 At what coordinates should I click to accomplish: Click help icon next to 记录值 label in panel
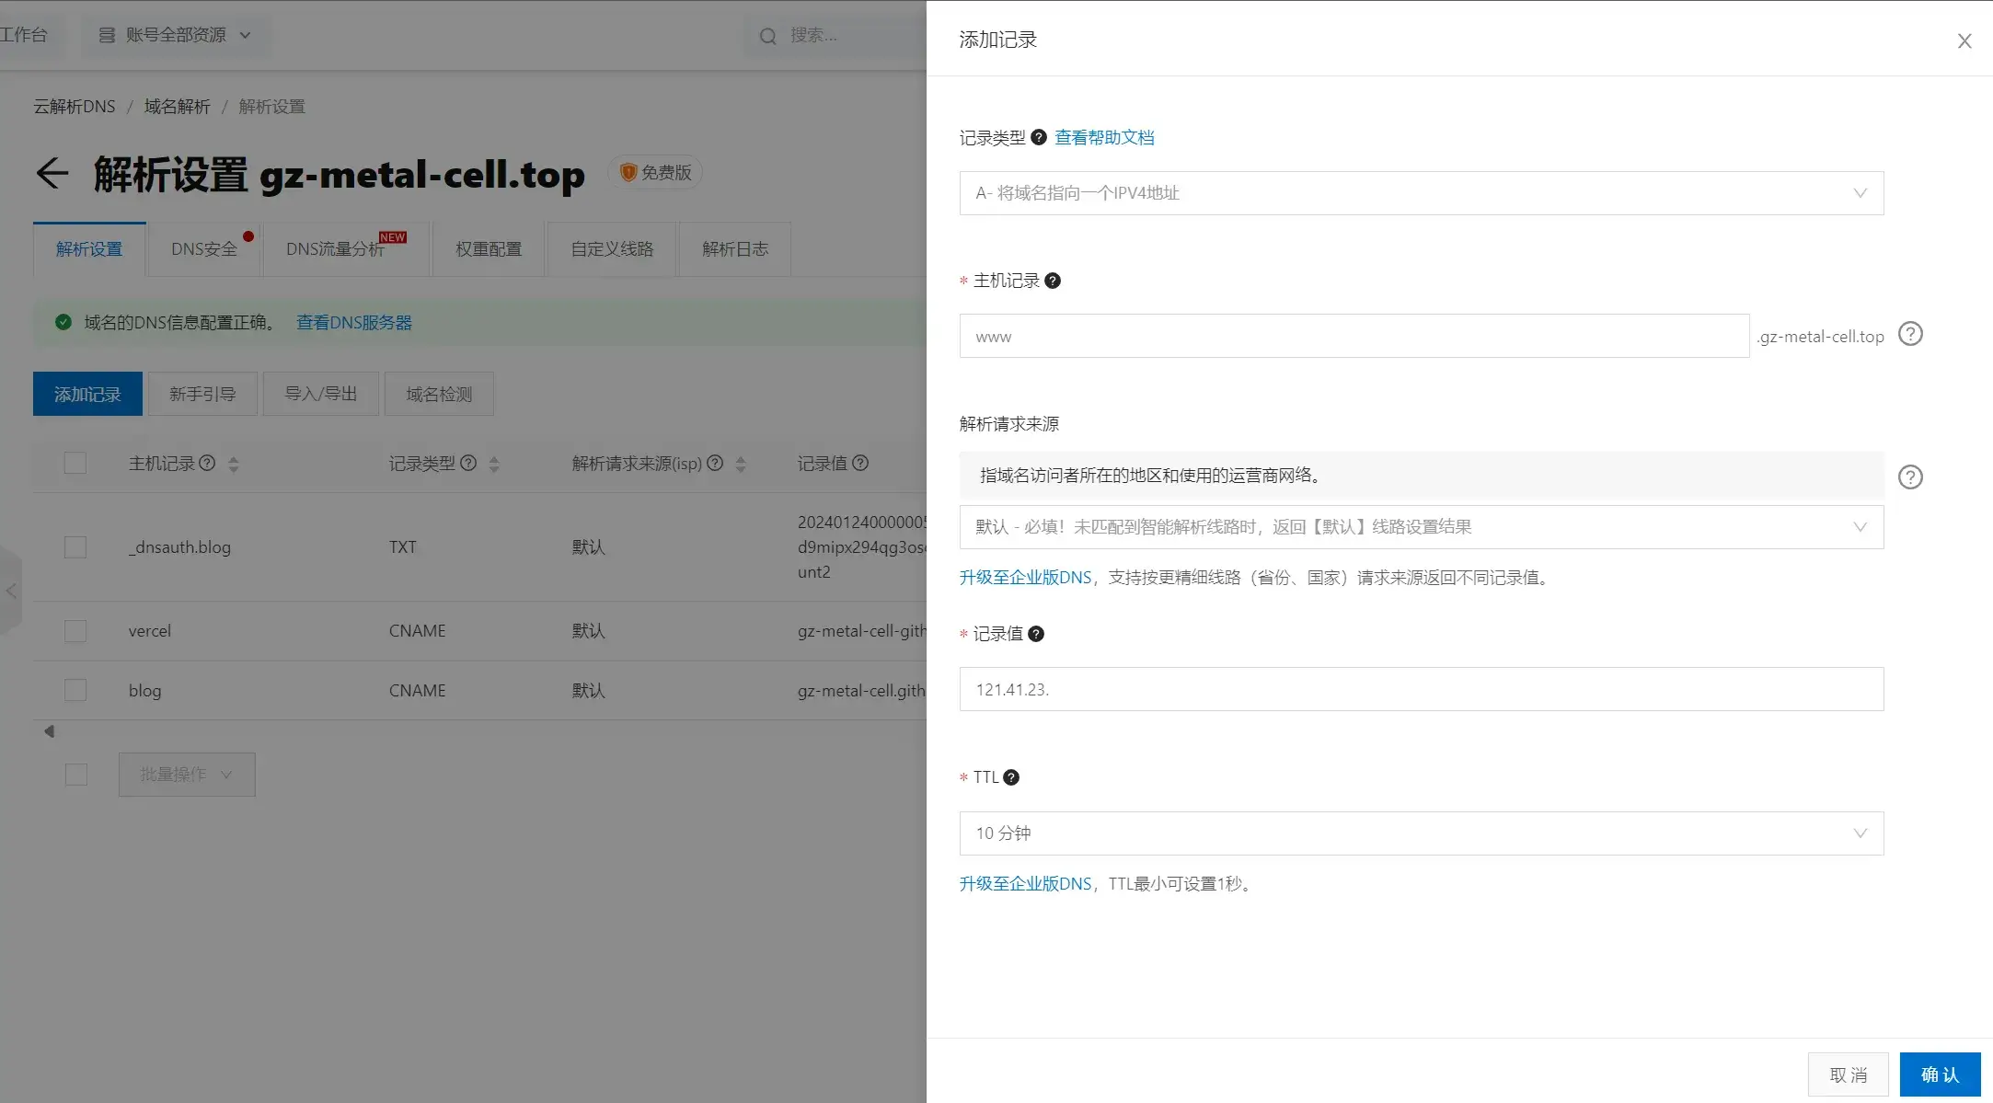tap(1036, 634)
